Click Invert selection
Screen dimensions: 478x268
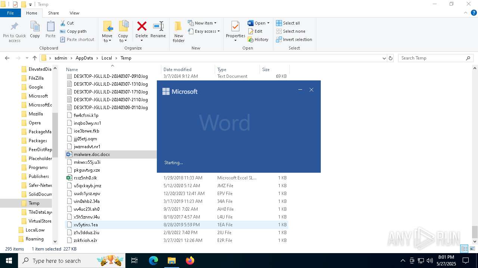(294, 39)
